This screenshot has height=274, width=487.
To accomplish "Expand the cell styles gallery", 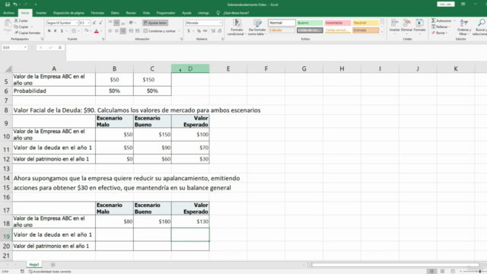I will click(x=382, y=32).
